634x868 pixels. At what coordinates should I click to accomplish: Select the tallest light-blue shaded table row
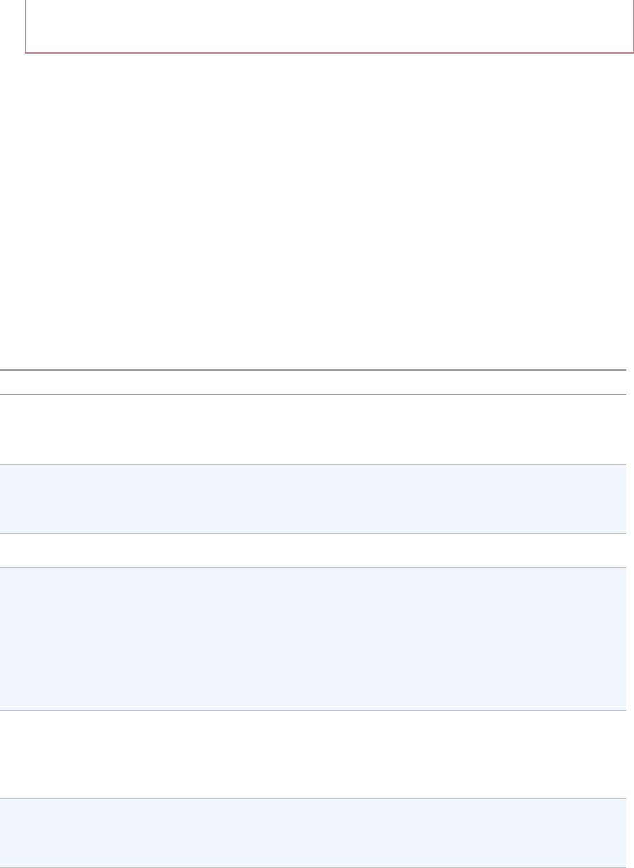(313, 639)
